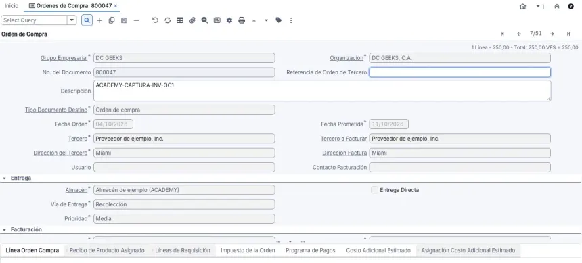Collapse the Entrega section
The image size is (582, 263).
tap(5, 178)
